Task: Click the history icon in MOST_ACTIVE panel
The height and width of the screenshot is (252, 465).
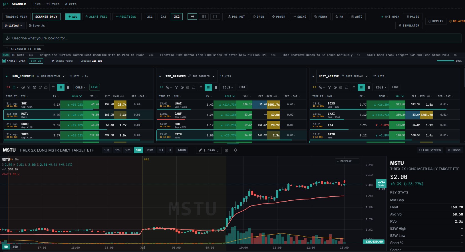Action: coord(335,87)
